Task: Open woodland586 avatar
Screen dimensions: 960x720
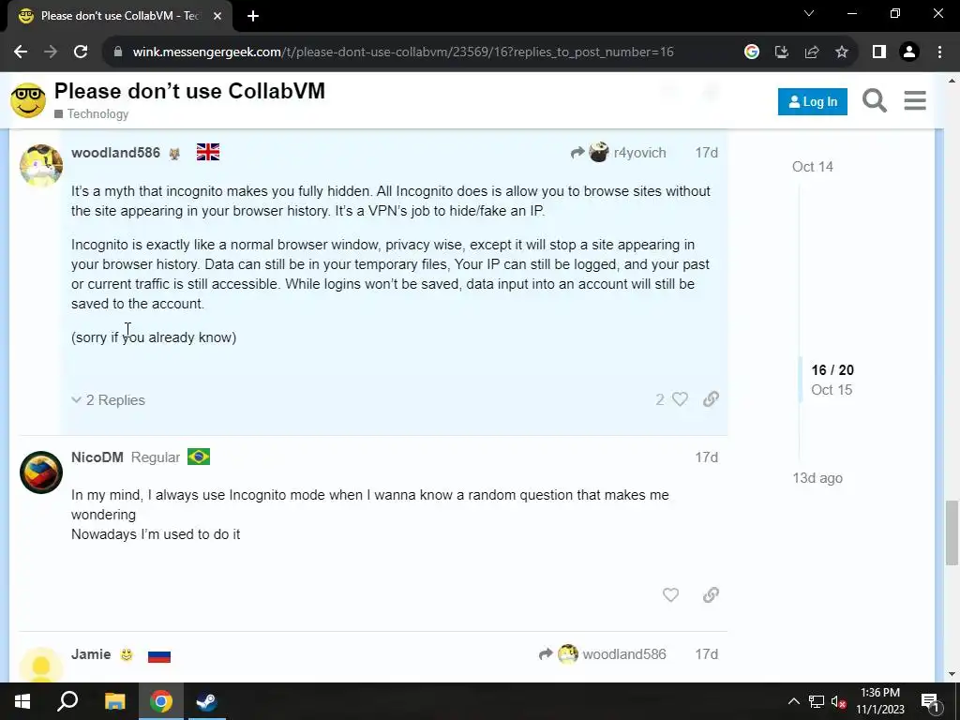Action: 41,165
